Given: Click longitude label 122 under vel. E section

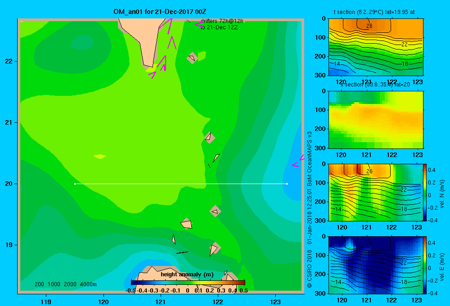Looking at the screenshot, I should tap(391, 300).
